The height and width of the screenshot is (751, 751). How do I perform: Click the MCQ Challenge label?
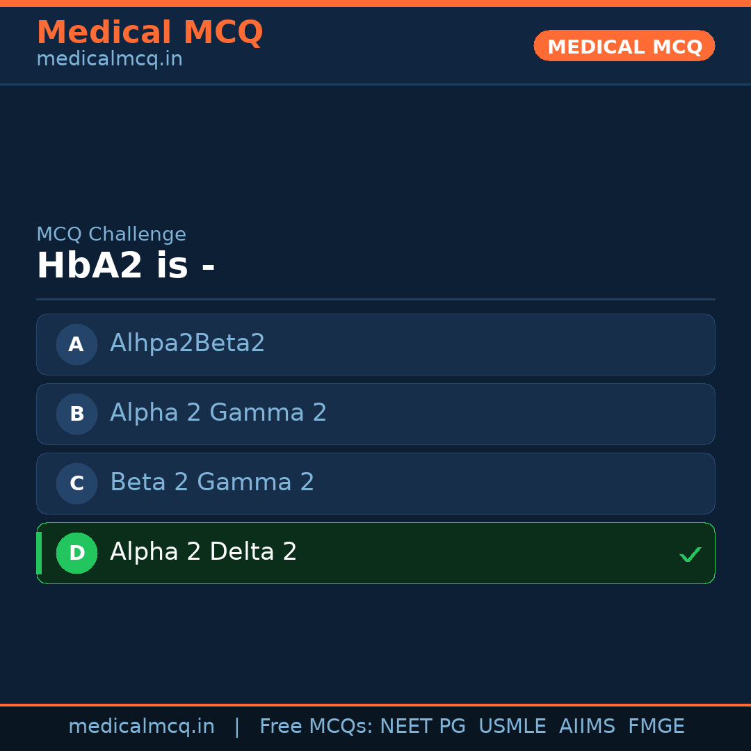coord(111,234)
